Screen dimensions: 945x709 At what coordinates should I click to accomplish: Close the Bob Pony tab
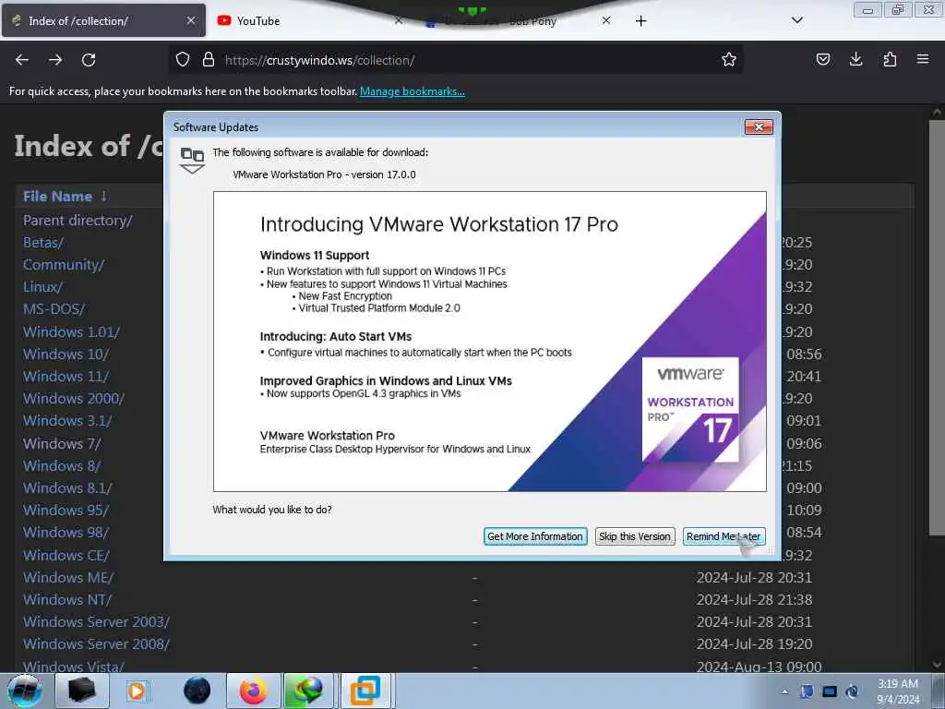606,20
